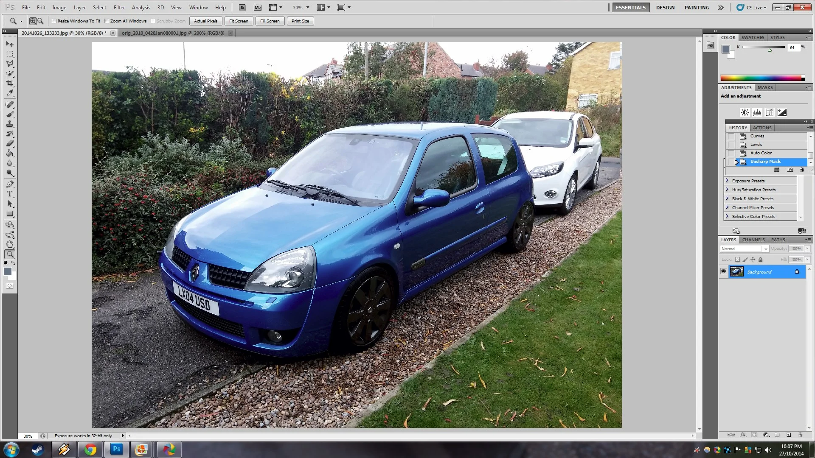Select the Clone Stamp tool
815x458 pixels.
[x=10, y=124]
